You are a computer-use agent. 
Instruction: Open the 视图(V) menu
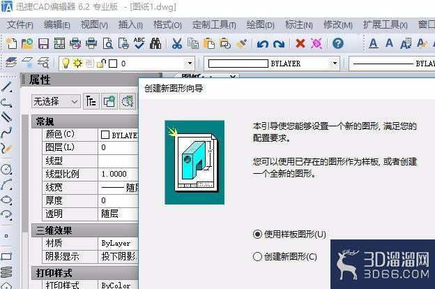[x=94, y=25]
